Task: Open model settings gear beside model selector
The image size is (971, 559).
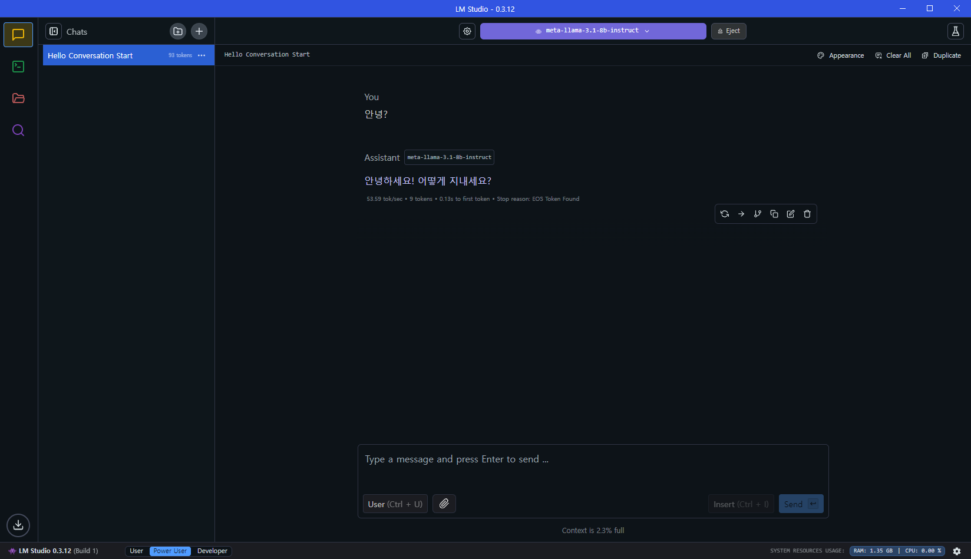Action: 467,31
